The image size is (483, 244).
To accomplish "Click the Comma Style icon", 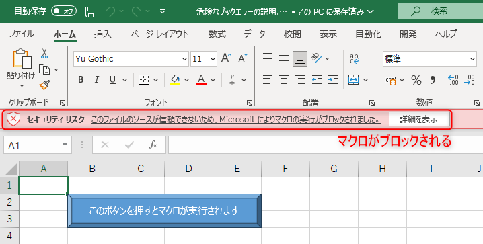I will click(433, 80).
